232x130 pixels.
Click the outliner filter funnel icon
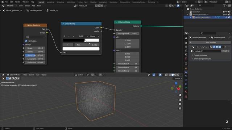point(224,6)
